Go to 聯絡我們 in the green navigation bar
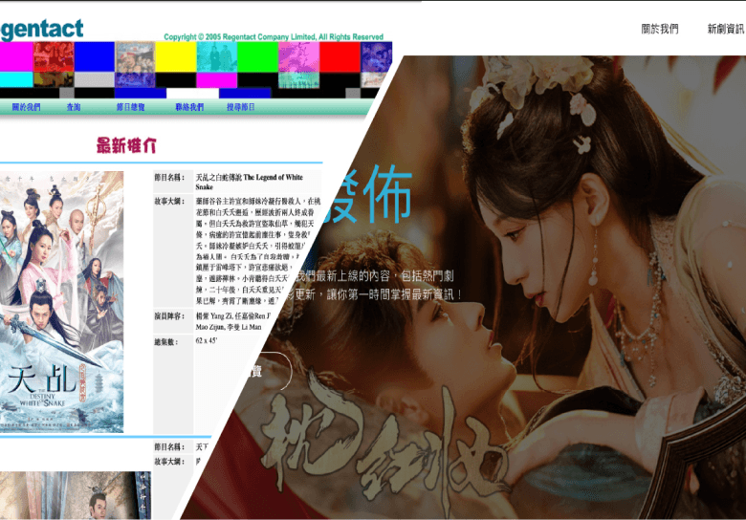 (189, 107)
